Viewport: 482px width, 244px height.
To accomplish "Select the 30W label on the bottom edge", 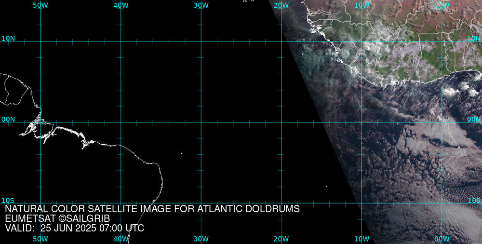I will click(x=201, y=239).
